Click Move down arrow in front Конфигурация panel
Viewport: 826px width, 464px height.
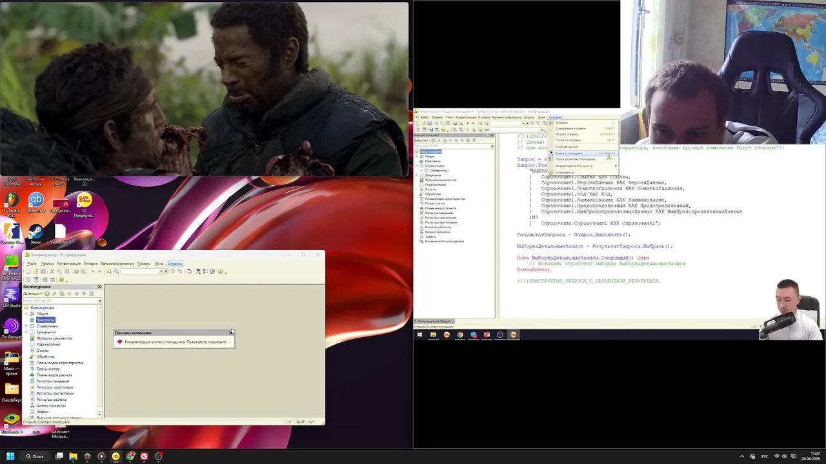[x=84, y=294]
